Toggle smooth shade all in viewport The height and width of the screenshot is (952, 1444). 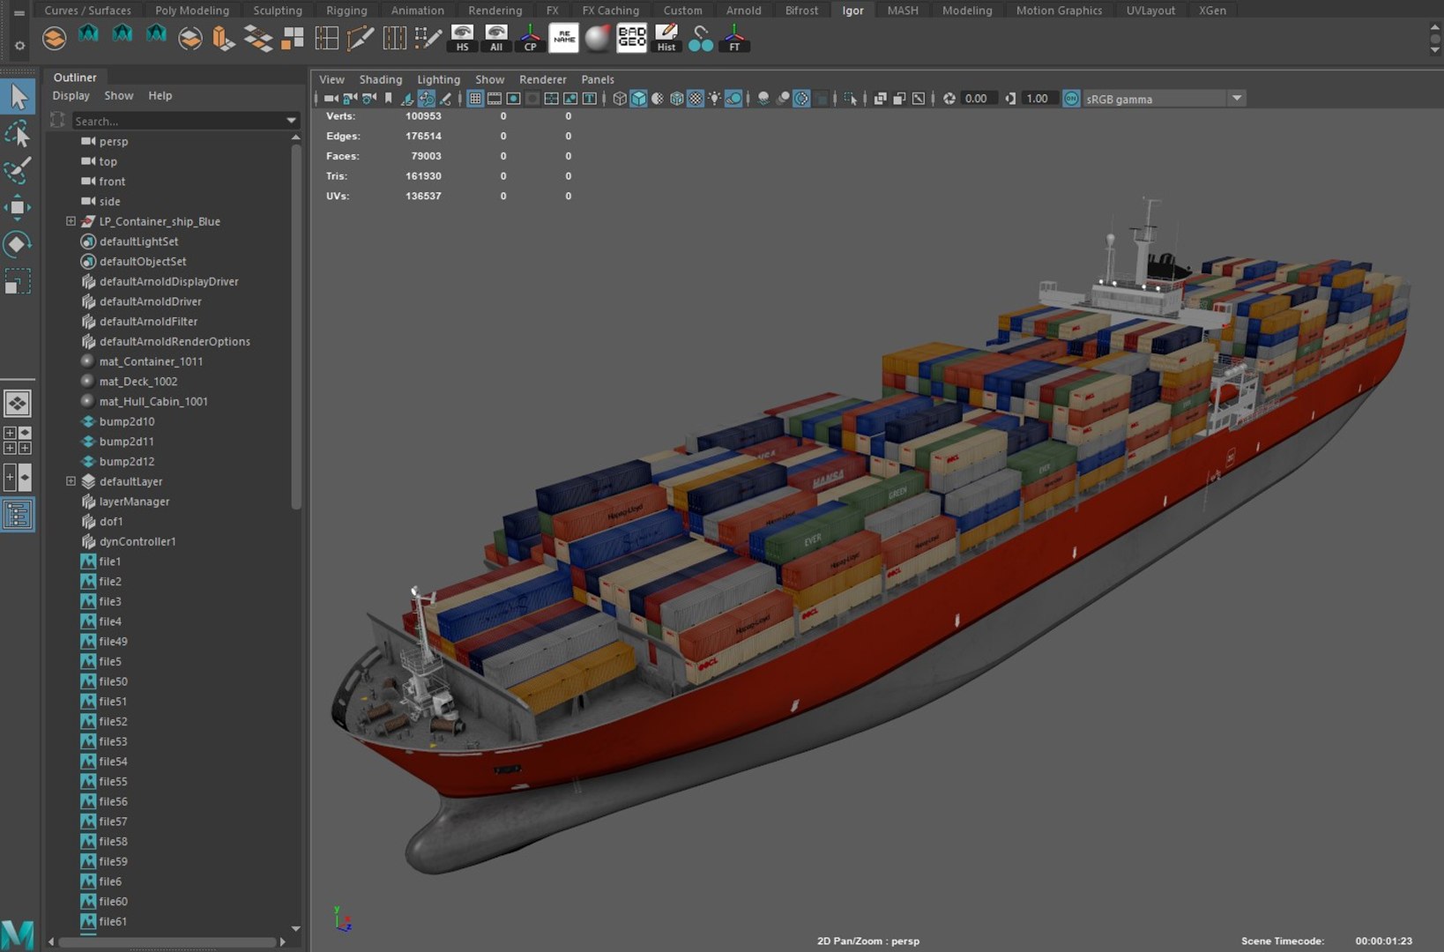pos(638,99)
